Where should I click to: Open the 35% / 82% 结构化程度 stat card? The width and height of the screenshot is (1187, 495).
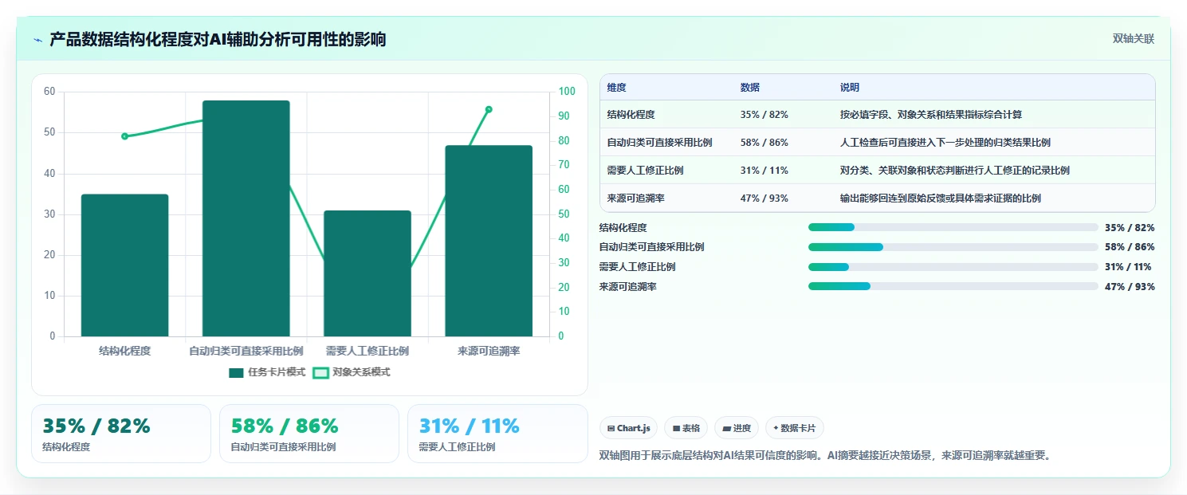(121, 434)
